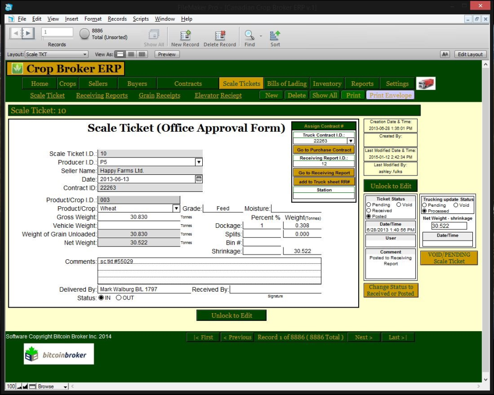The height and width of the screenshot is (395, 494).
Task: Click VOID/PENDING Scale Ticket button
Action: 449,258
